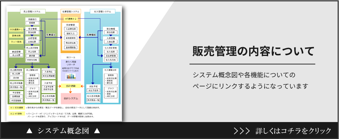Open the 詳しくはコチラをクリック link

click(294, 131)
